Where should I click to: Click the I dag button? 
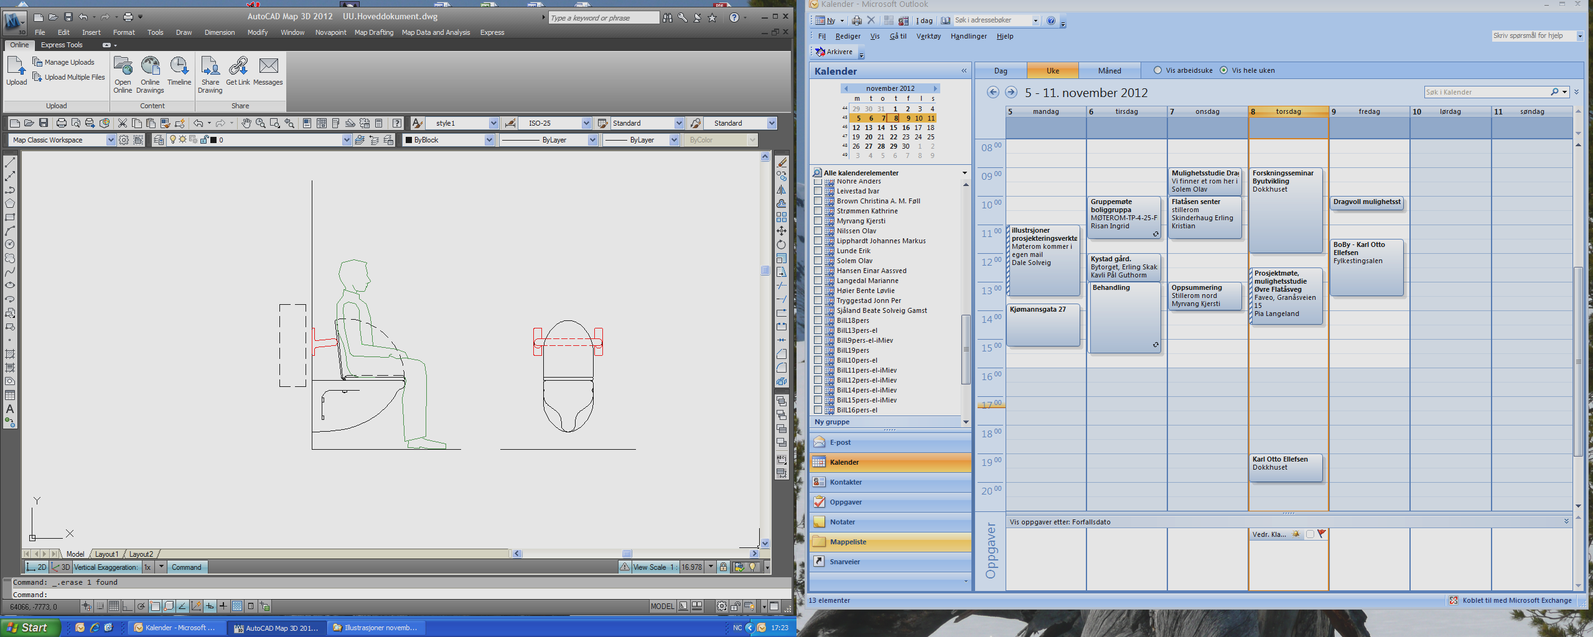click(924, 21)
